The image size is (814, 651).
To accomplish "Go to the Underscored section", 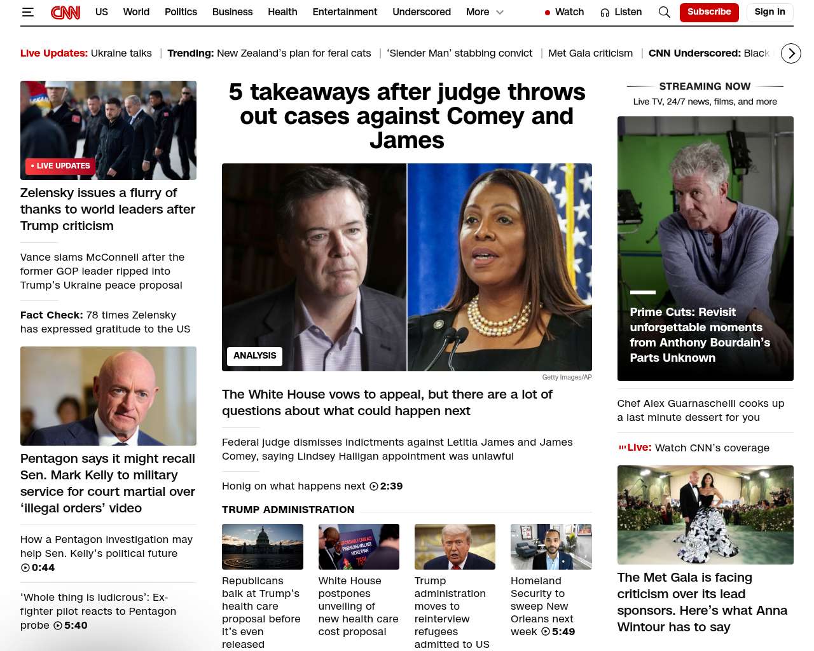I will pos(422,12).
